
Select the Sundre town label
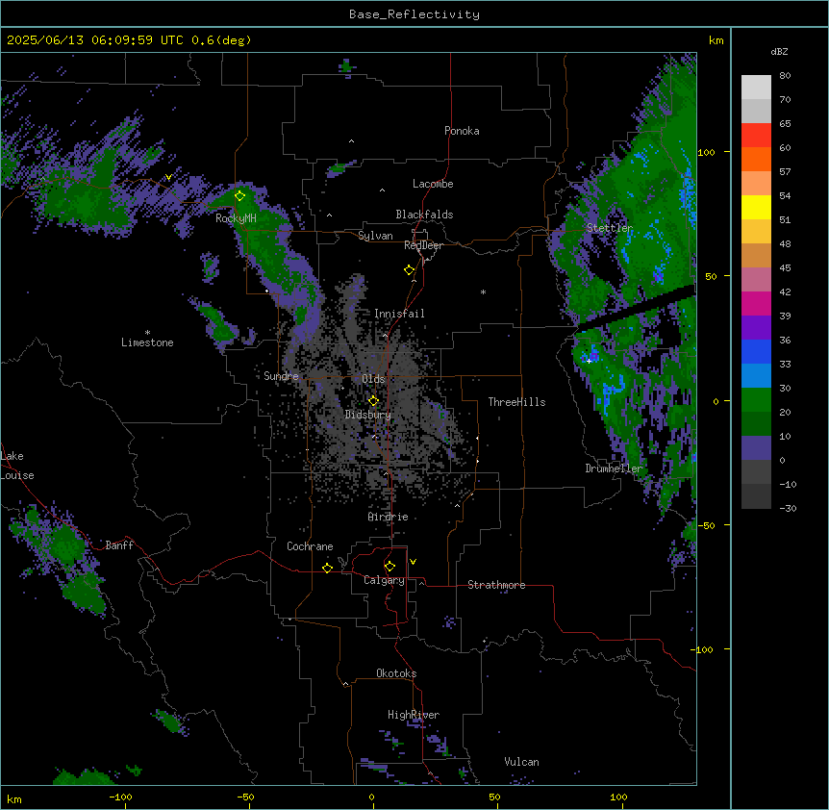click(x=281, y=376)
